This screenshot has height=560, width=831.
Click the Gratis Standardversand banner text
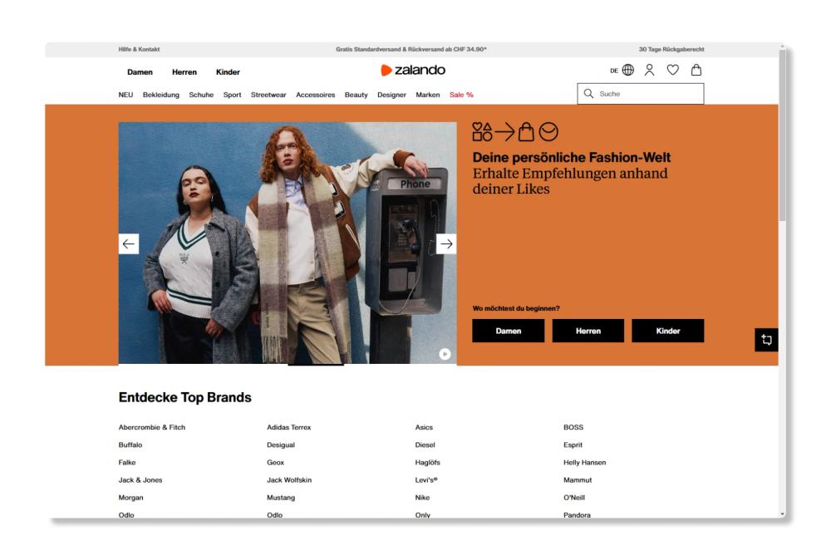[411, 49]
